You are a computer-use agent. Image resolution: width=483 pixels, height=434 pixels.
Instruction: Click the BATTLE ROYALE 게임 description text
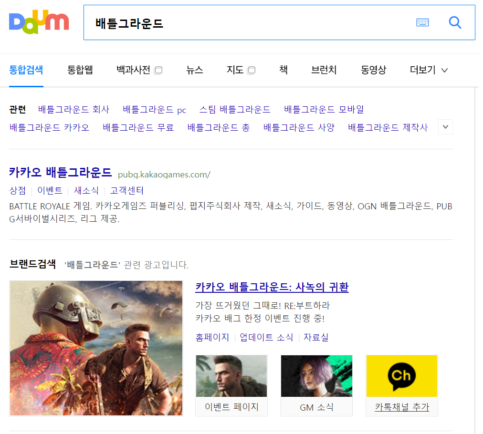click(x=231, y=212)
